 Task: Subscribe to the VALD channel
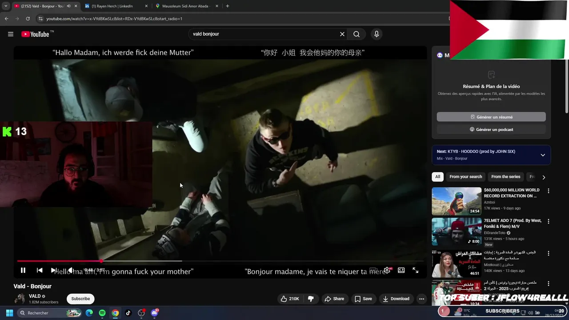(80, 299)
